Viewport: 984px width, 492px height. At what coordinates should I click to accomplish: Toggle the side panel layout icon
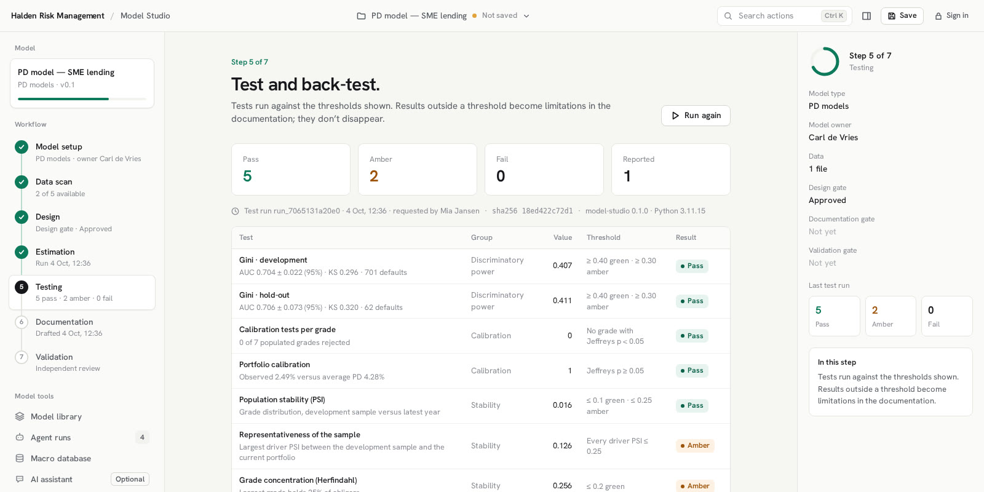(867, 16)
